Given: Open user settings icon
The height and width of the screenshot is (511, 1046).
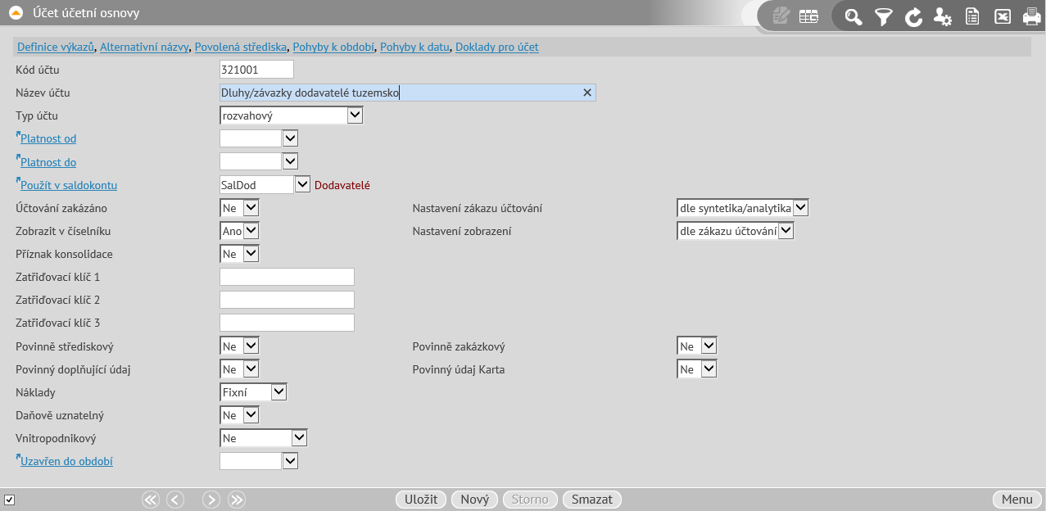Looking at the screenshot, I should pos(943,16).
